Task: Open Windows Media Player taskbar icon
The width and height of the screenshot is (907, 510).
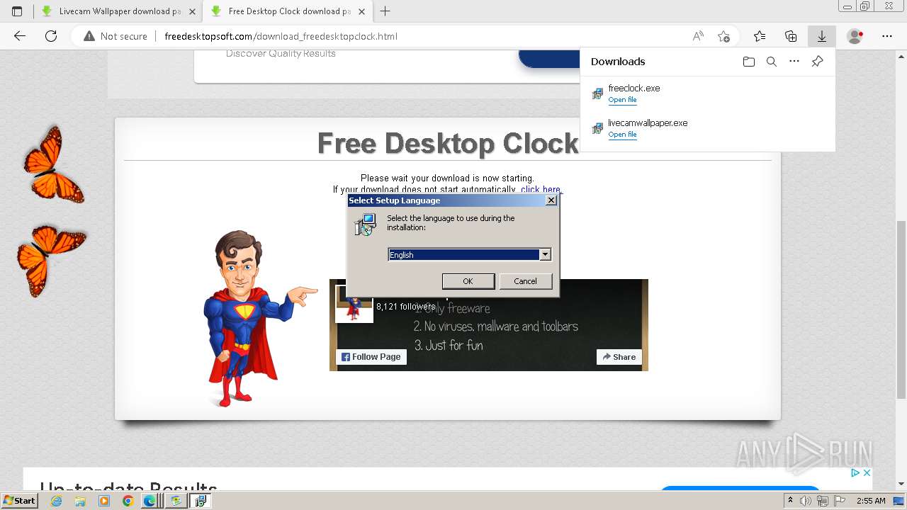Action: (x=104, y=501)
